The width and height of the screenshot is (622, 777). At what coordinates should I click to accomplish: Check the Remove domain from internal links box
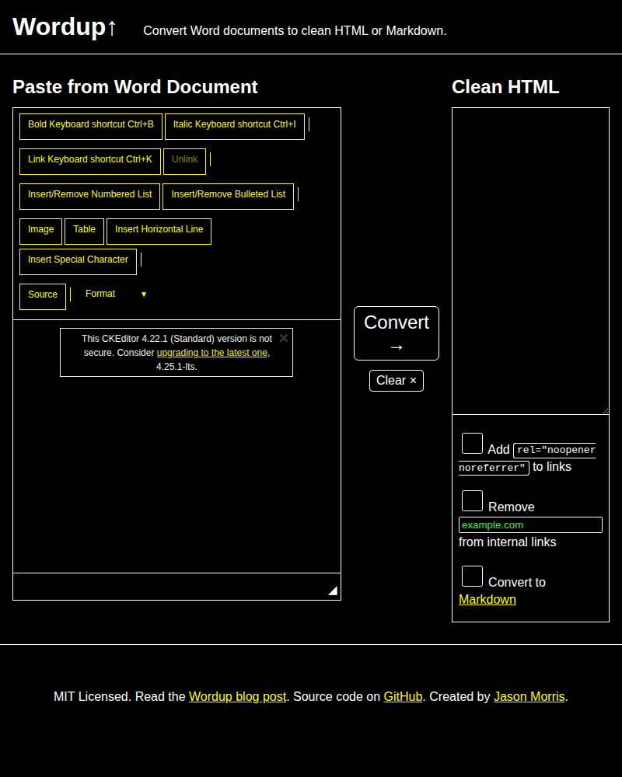[x=472, y=501]
